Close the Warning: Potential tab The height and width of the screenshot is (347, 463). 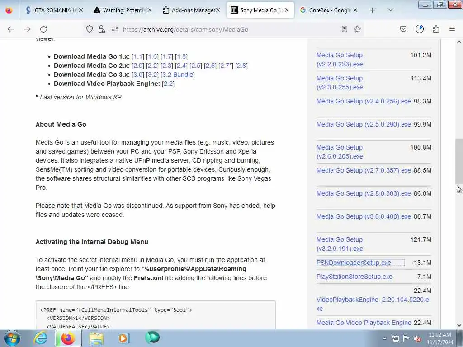[x=150, y=10]
